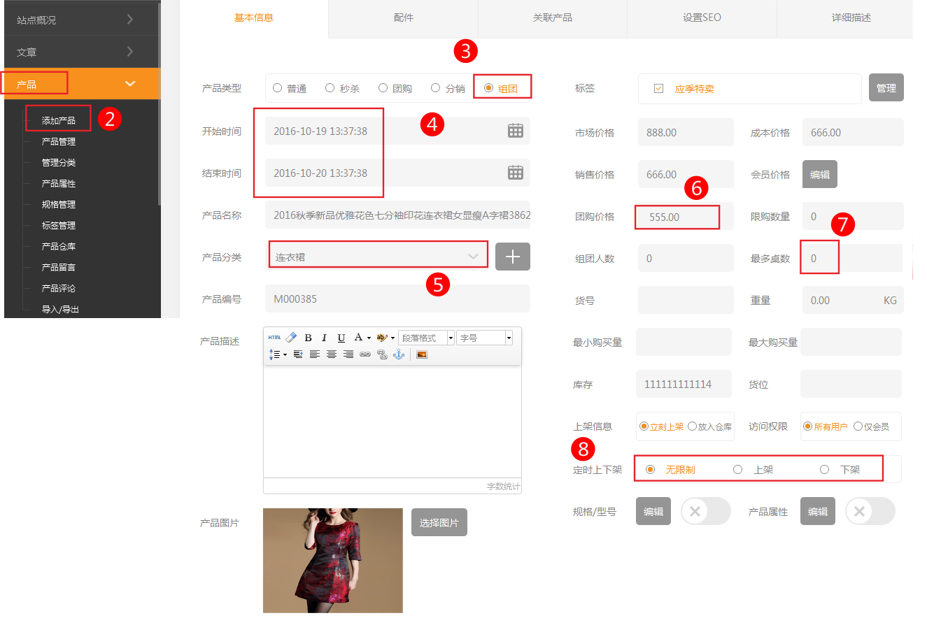Toggle italic formatting in description editor

[x=325, y=338]
